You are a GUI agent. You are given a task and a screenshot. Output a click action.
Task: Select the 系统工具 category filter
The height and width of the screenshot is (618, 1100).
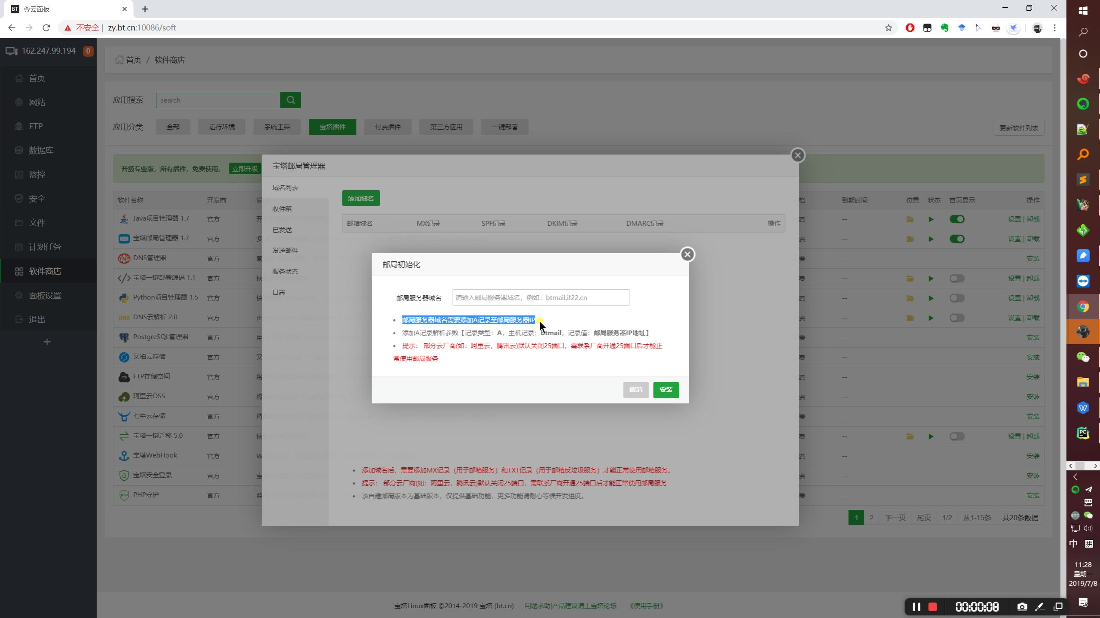pos(277,127)
